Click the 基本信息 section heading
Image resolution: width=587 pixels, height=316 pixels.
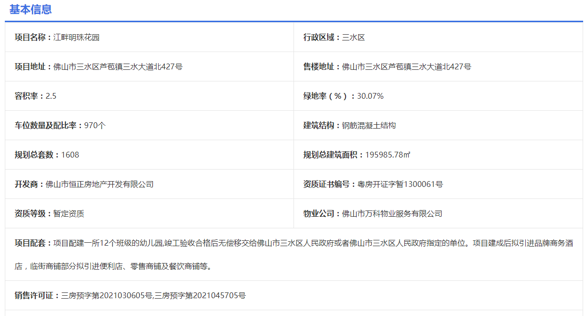click(30, 9)
